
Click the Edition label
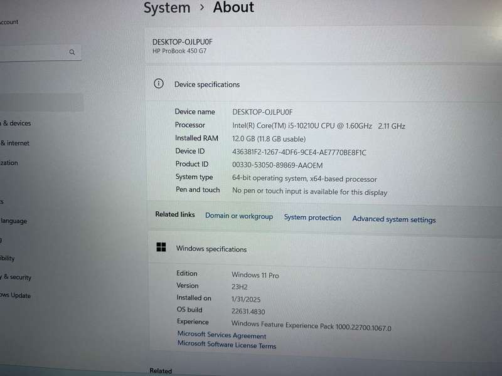186,273
